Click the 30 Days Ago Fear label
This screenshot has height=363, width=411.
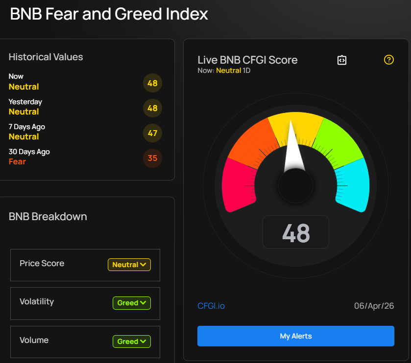pos(17,162)
